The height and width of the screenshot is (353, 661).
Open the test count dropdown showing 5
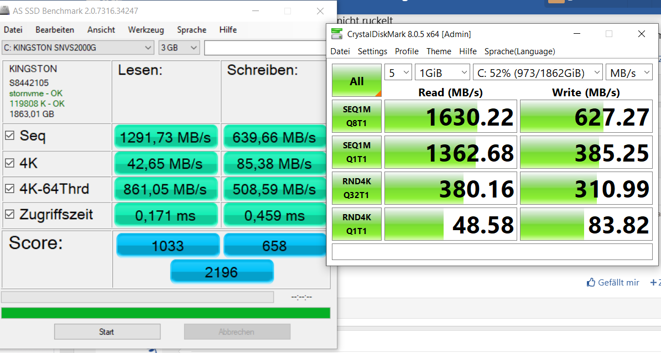tap(398, 73)
